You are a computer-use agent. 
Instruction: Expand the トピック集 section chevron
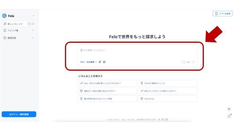(x=33, y=30)
